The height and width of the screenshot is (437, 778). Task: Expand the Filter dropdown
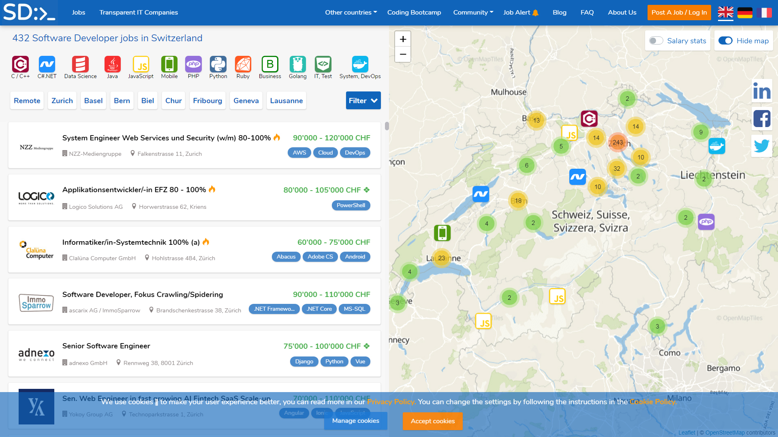coord(363,100)
